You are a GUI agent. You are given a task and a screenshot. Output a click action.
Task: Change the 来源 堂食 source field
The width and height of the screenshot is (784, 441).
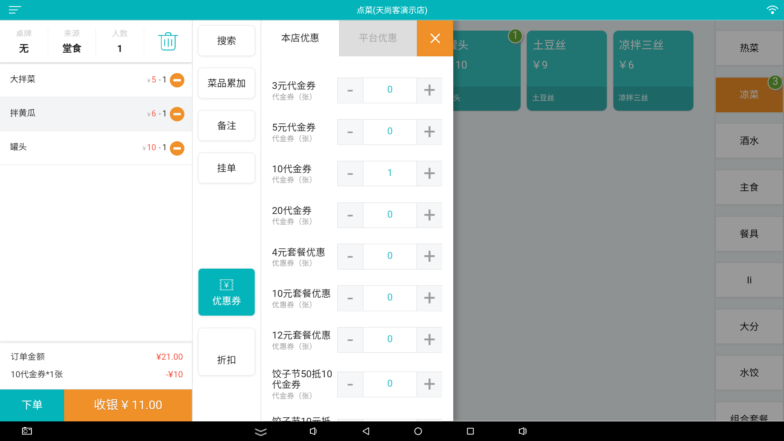pyautogui.click(x=72, y=42)
